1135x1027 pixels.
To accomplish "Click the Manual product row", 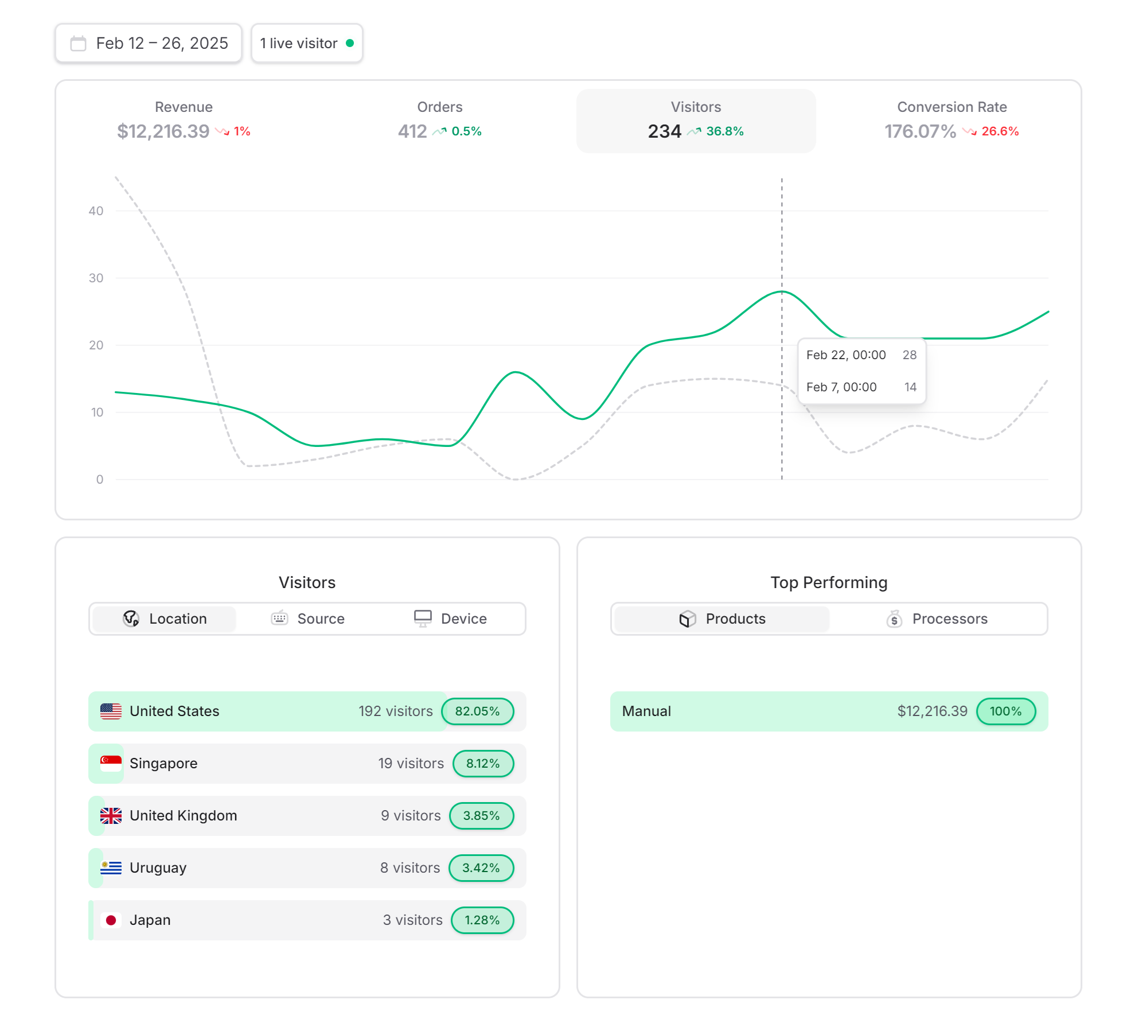I will (829, 711).
